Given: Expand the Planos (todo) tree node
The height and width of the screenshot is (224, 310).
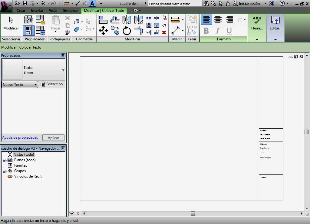Looking at the screenshot, I should pos(4,160).
